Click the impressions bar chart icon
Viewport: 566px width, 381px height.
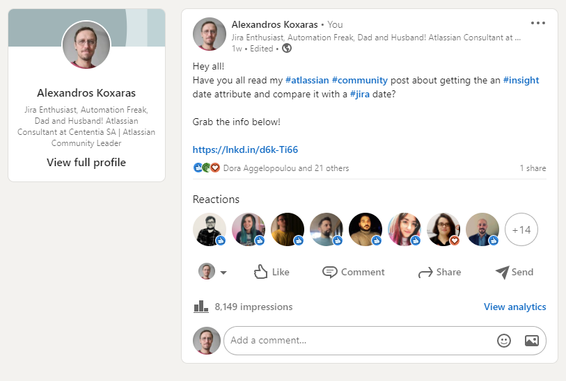tap(201, 307)
